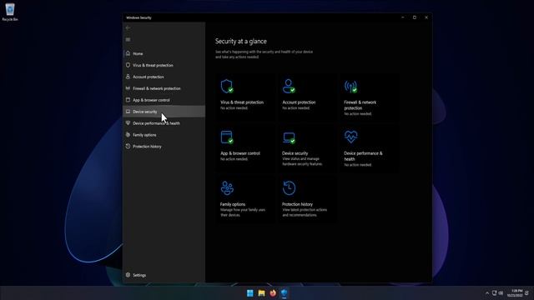This screenshot has width=534, height=300.
Task: Click the antenna icon beside Firewall & network protection
Action: 128,88
